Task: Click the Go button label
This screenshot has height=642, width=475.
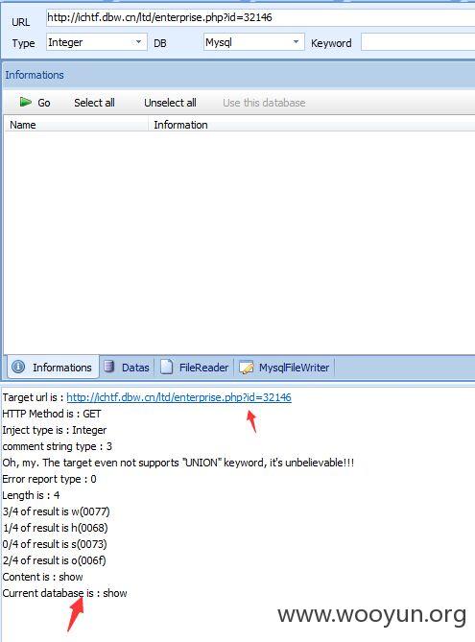Action: (x=44, y=103)
